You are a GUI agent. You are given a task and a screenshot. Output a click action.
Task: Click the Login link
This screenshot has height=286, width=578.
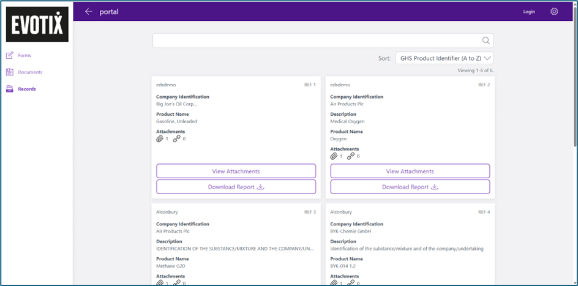pos(528,12)
